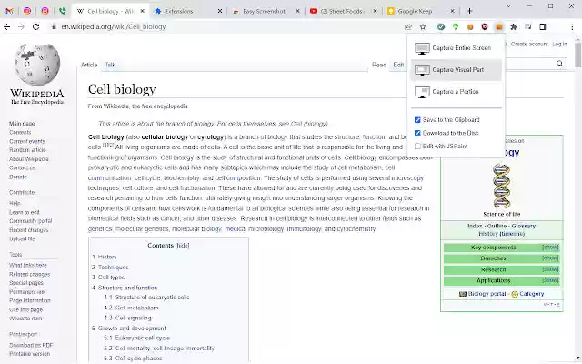Click the Easy Screenshot extension icon

pos(499,26)
